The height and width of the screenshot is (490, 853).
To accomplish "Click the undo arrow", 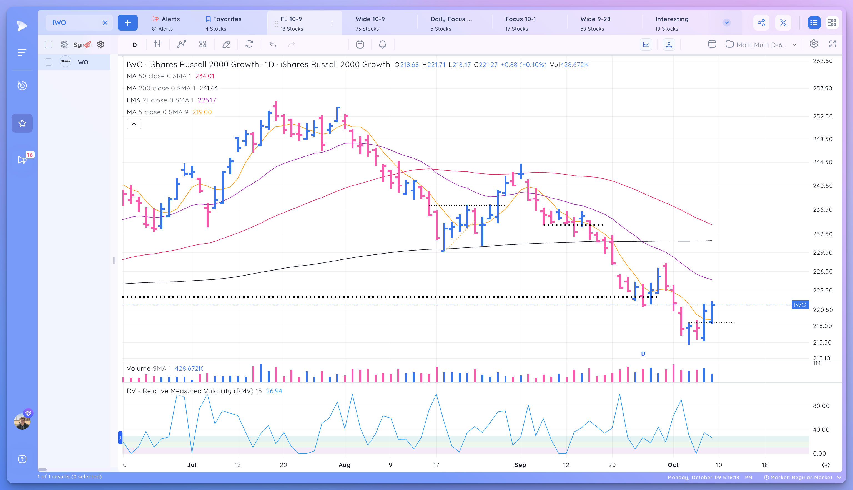I will click(x=273, y=44).
